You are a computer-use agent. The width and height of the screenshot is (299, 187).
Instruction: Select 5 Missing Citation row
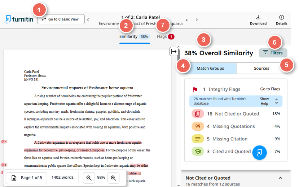[236, 139]
